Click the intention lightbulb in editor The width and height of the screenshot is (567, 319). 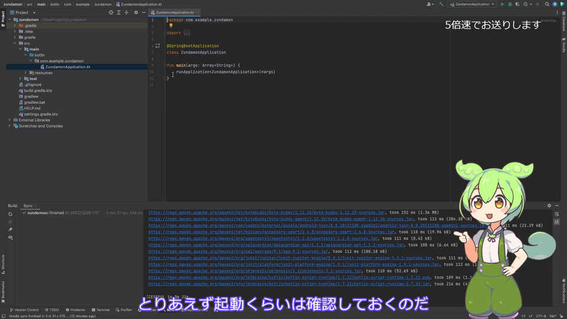(x=171, y=25)
